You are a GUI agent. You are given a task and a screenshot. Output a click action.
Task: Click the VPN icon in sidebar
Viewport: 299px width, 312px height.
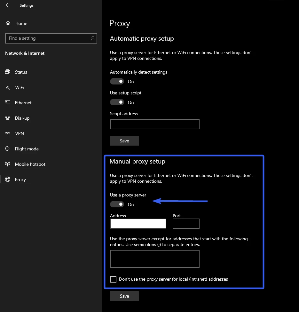coord(8,133)
